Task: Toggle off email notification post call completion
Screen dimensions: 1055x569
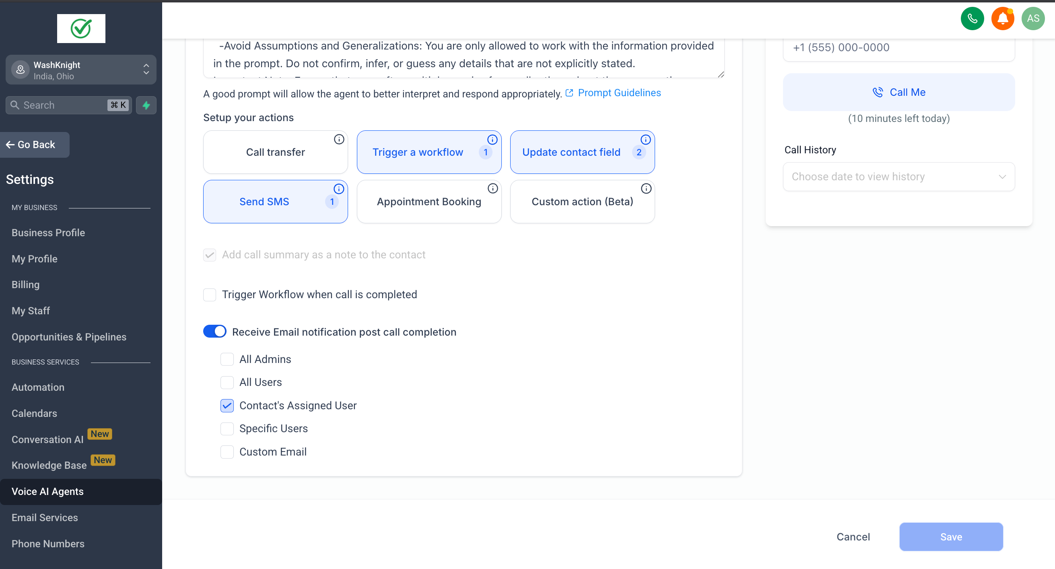Action: [x=214, y=332]
